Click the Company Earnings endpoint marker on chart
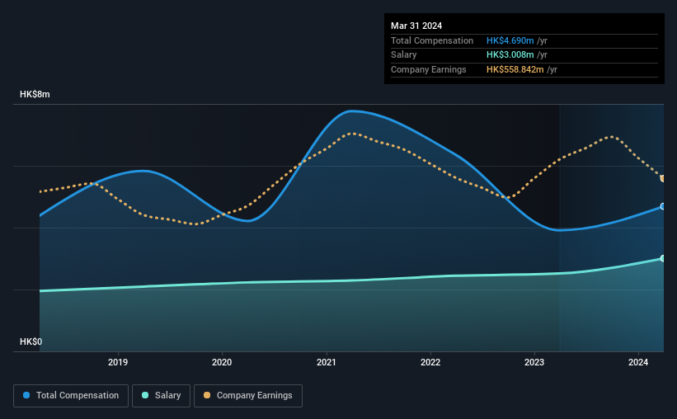677x419 pixels. pyautogui.click(x=662, y=178)
